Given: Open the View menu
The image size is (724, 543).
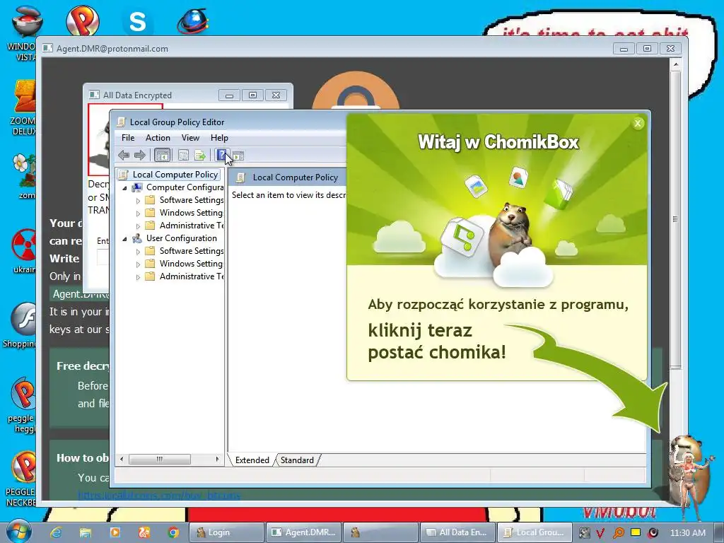Looking at the screenshot, I should pyautogui.click(x=190, y=138).
